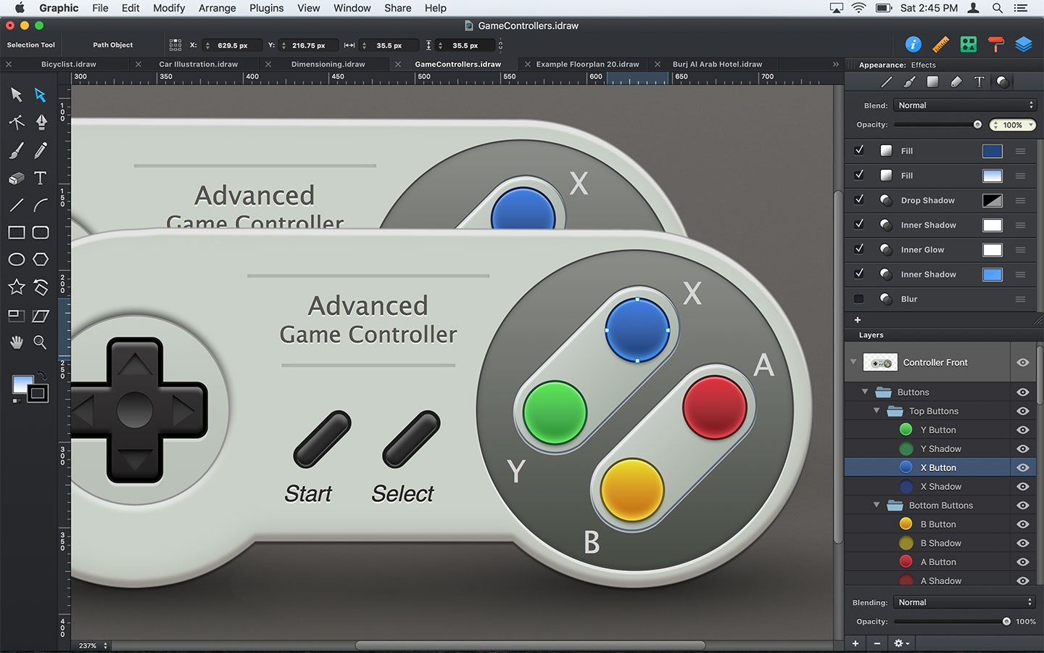The image size is (1044, 653).
Task: Select the Hand tool
Action: pos(16,342)
